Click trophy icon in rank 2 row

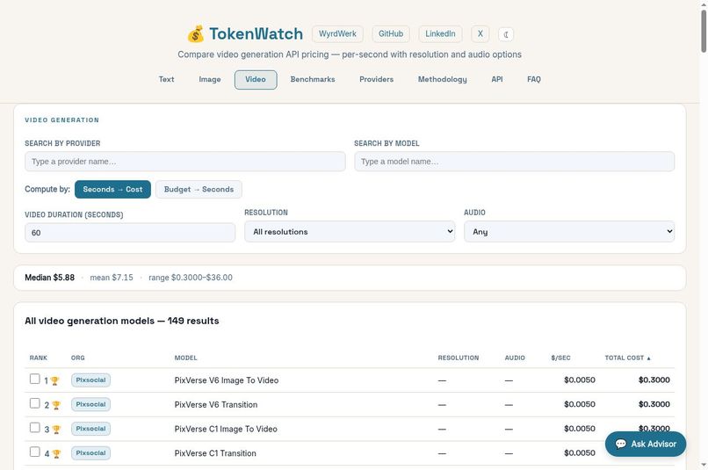pyautogui.click(x=56, y=406)
